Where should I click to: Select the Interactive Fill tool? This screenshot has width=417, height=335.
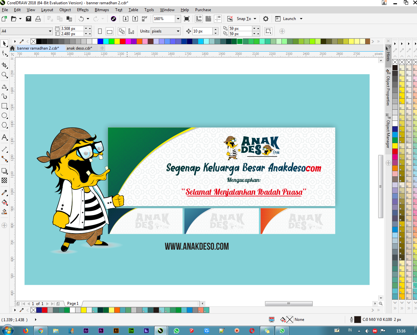coord(4,202)
